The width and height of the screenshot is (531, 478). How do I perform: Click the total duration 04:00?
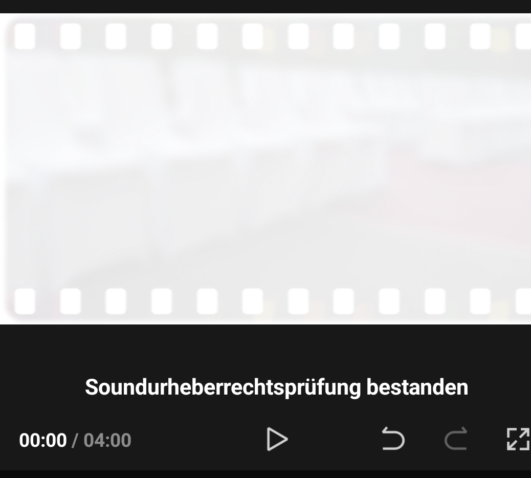pos(107,440)
